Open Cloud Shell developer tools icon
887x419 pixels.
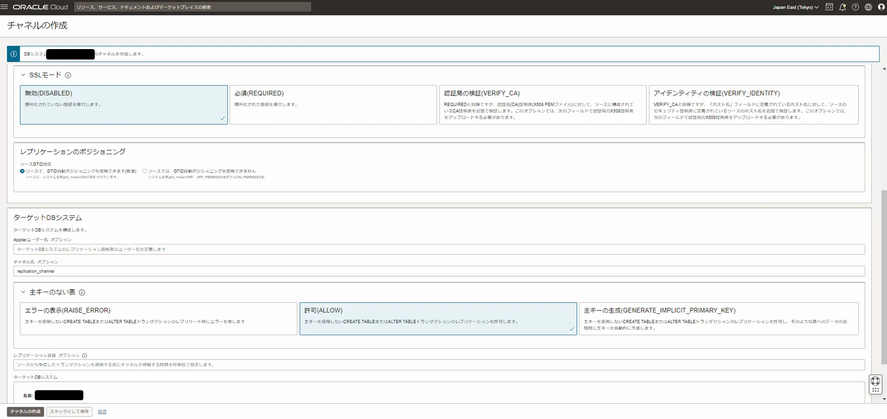[829, 7]
